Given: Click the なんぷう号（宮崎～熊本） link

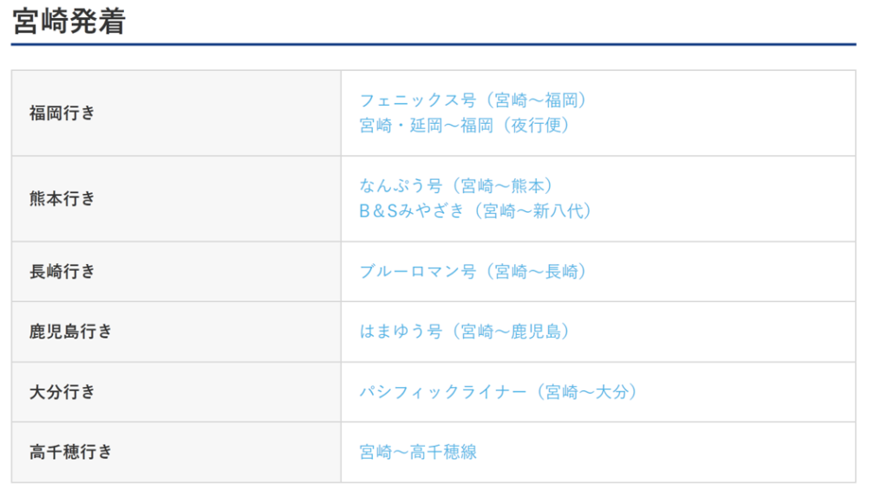Looking at the screenshot, I should click(x=456, y=186).
